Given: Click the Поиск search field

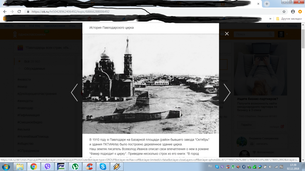Looking at the screenshot, I should pyautogui.click(x=254, y=34).
